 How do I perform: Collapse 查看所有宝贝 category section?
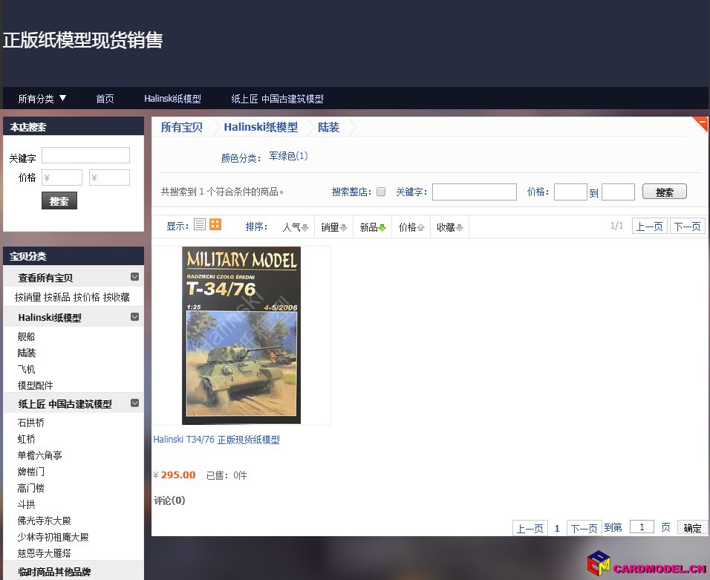point(135,277)
